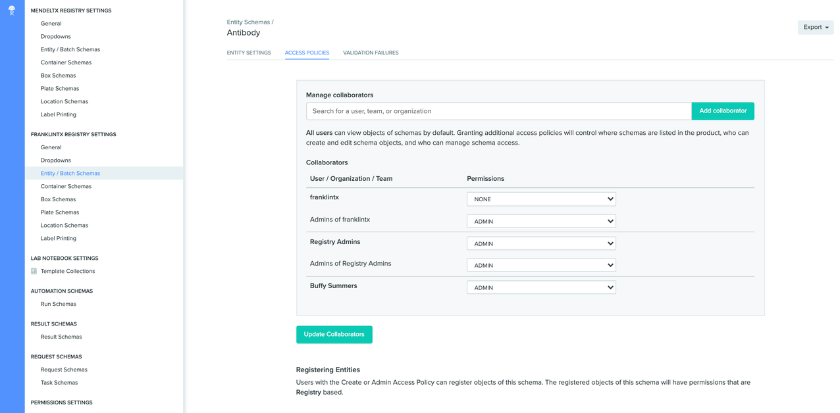Select the Access Policies tab
840x413 pixels.
pos(307,53)
